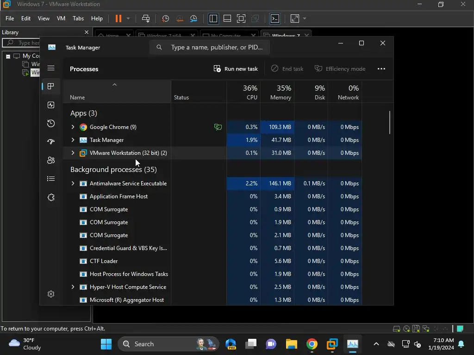Select the Application Frame Host process
The width and height of the screenshot is (474, 355).
point(213,196)
